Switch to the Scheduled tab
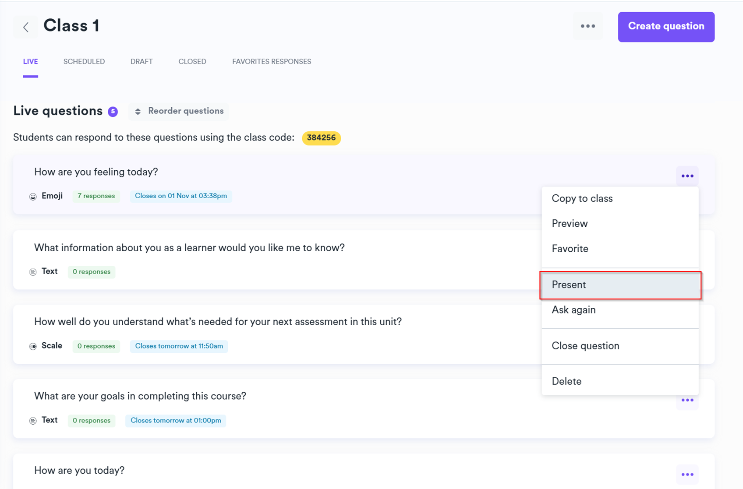The image size is (743, 489). pos(84,62)
